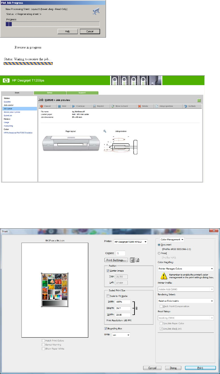
Task: Click the Plot Job Progress bar
Action: pyautogui.click(x=53, y=24)
